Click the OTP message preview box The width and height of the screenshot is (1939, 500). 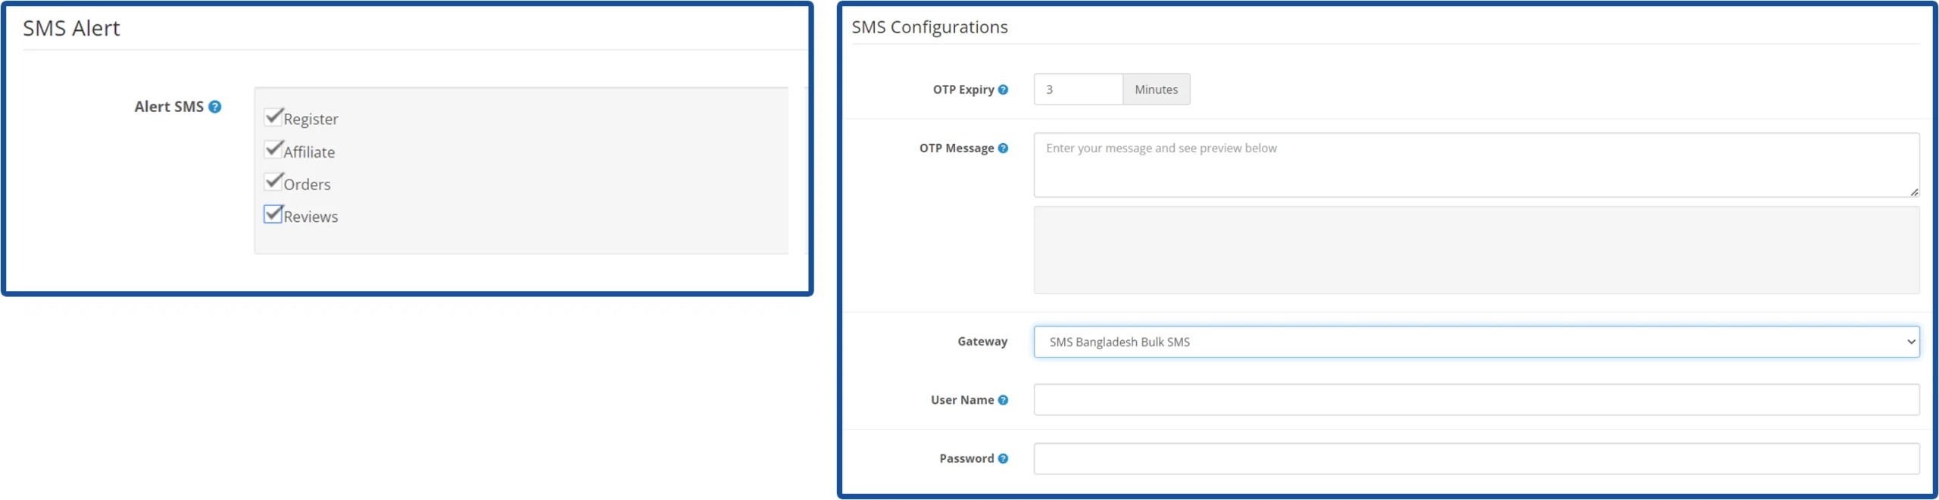point(1475,250)
